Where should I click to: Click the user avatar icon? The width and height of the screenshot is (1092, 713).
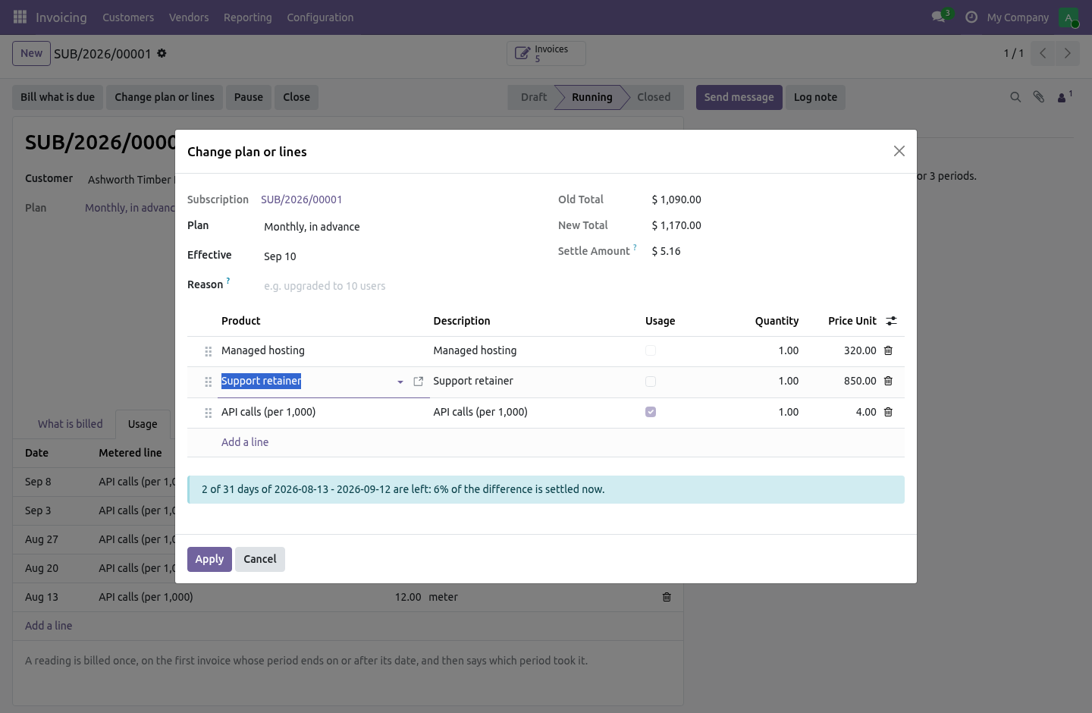(x=1068, y=17)
